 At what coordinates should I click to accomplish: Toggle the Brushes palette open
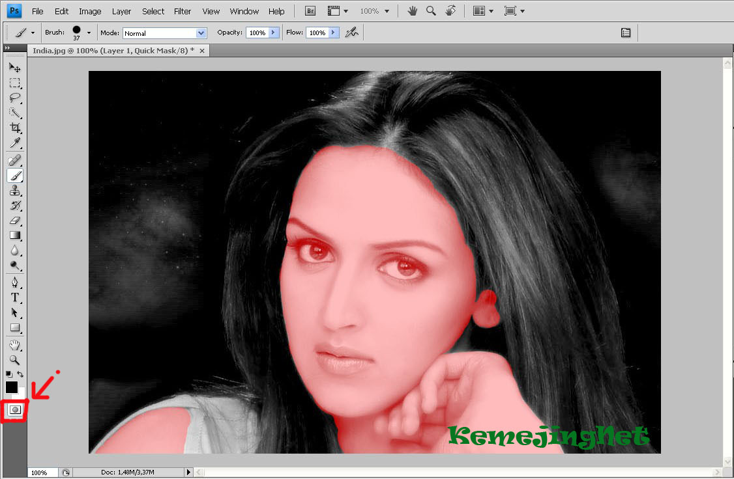pyautogui.click(x=626, y=32)
